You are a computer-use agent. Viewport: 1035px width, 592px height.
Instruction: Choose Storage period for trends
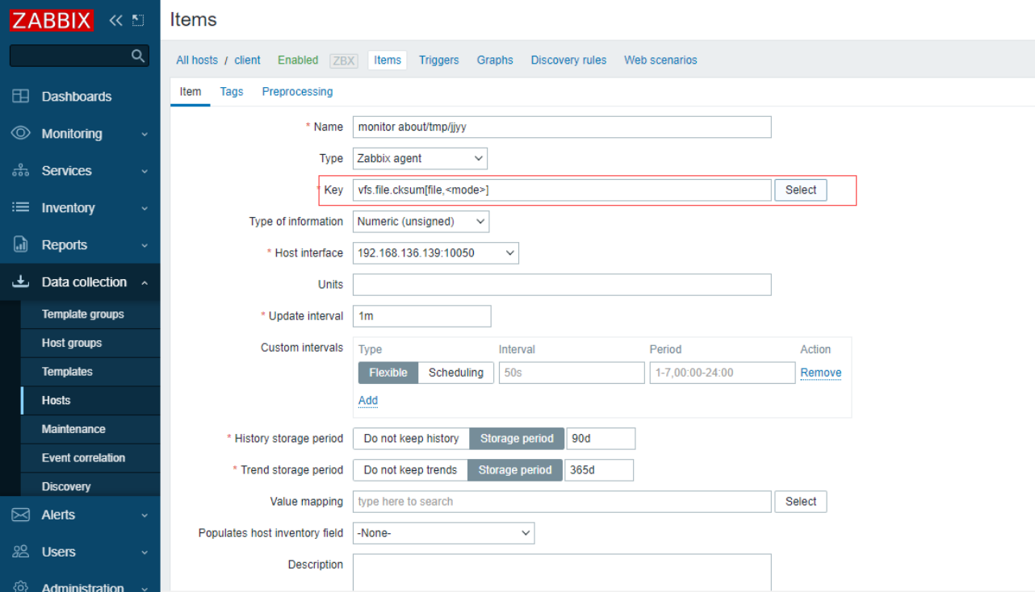click(x=515, y=470)
